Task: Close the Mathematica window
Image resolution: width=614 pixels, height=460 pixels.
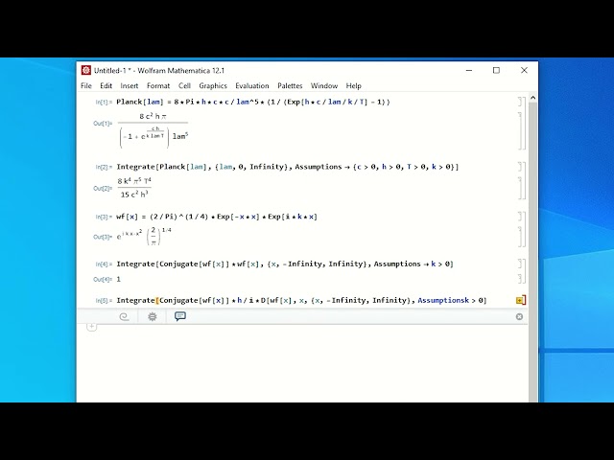Action: [x=524, y=70]
